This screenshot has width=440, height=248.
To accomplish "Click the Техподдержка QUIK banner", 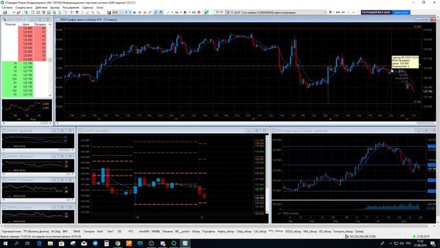I will [376, 12].
